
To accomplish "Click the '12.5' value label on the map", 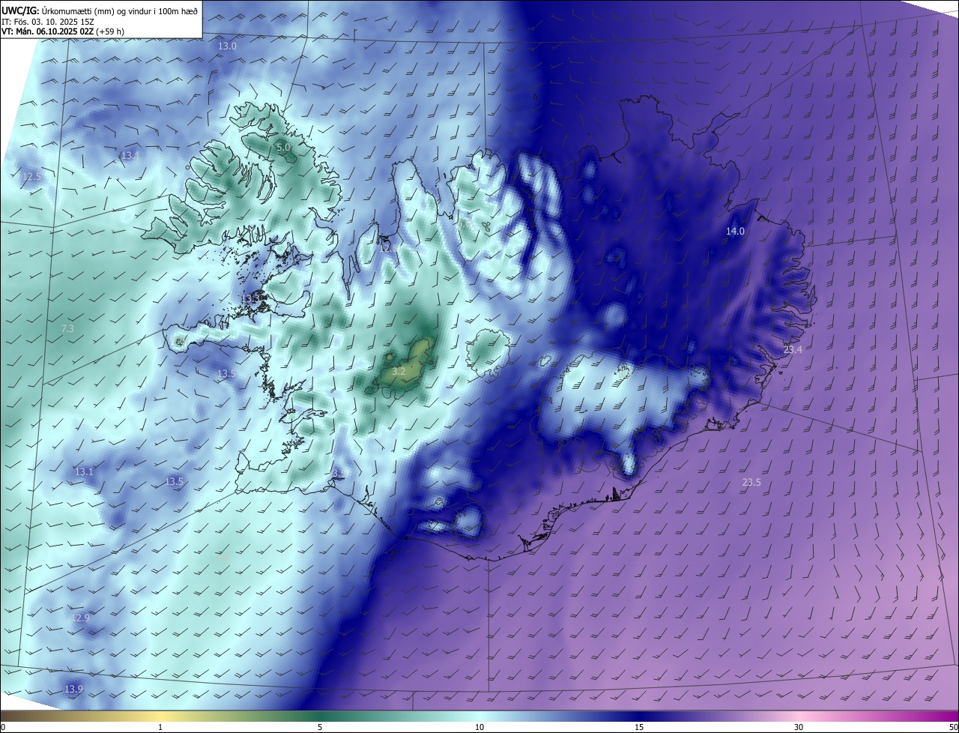I will [31, 177].
